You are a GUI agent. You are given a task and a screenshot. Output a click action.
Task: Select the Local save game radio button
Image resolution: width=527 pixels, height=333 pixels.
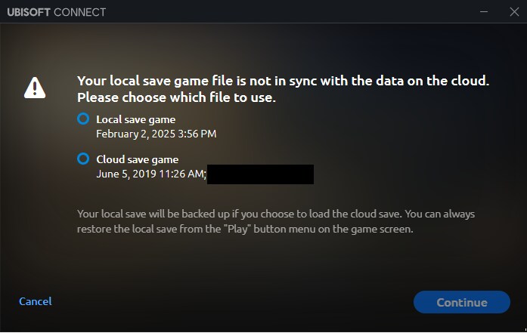(x=83, y=119)
